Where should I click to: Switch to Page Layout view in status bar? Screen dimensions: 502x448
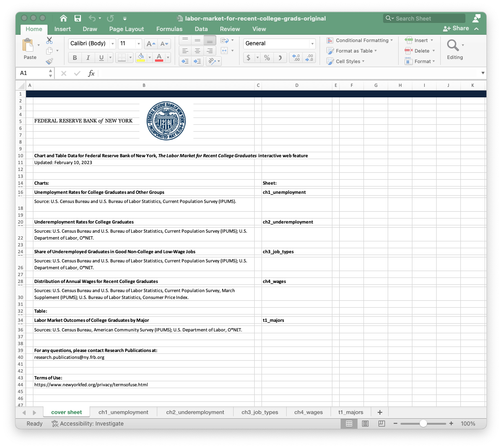pos(365,424)
